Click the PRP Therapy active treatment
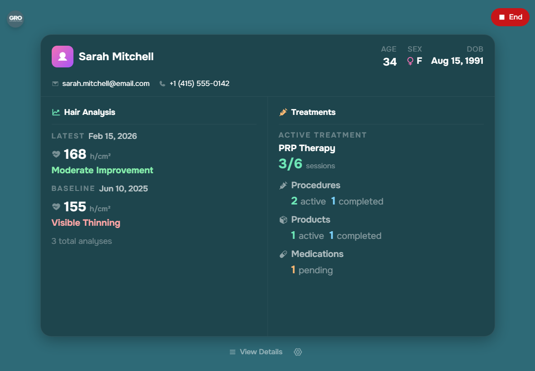This screenshot has width=535, height=371. pos(307,148)
